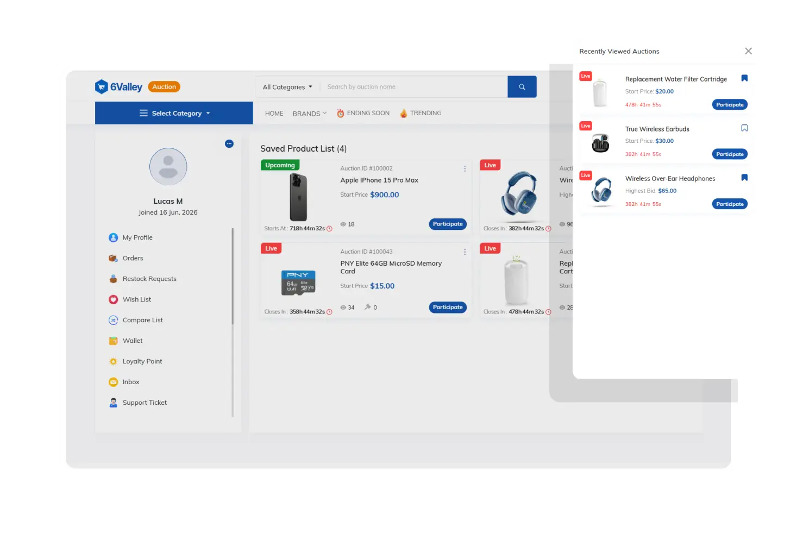The image size is (797, 539).
Task: Click the views eye icon on the iPhone card
Action: (343, 224)
